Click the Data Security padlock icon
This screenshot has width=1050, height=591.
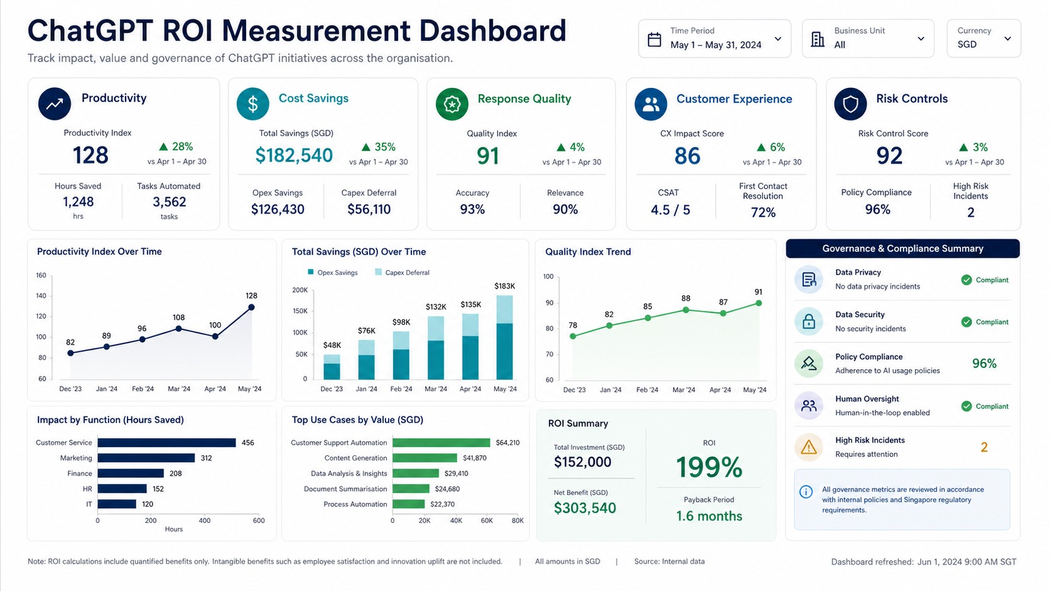[x=809, y=322]
